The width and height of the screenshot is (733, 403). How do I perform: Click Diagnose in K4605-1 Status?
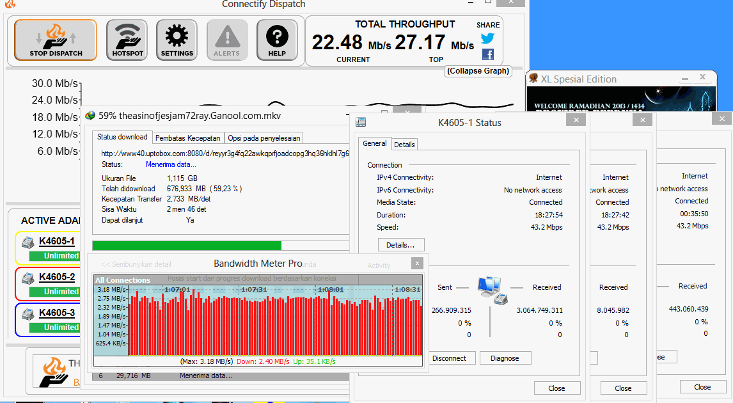(x=505, y=358)
